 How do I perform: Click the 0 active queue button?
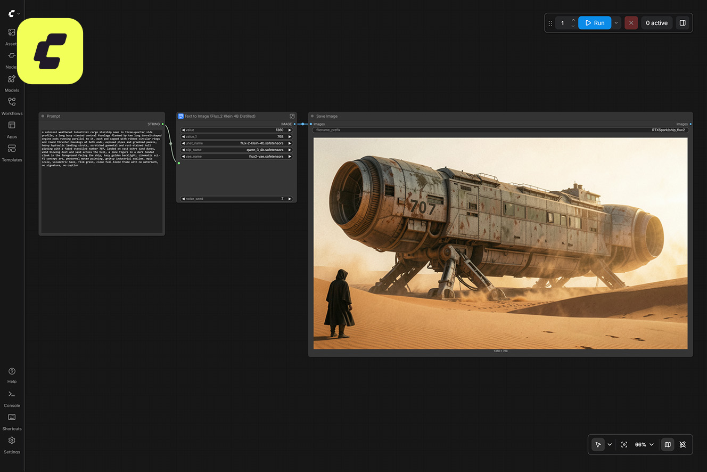tap(656, 23)
